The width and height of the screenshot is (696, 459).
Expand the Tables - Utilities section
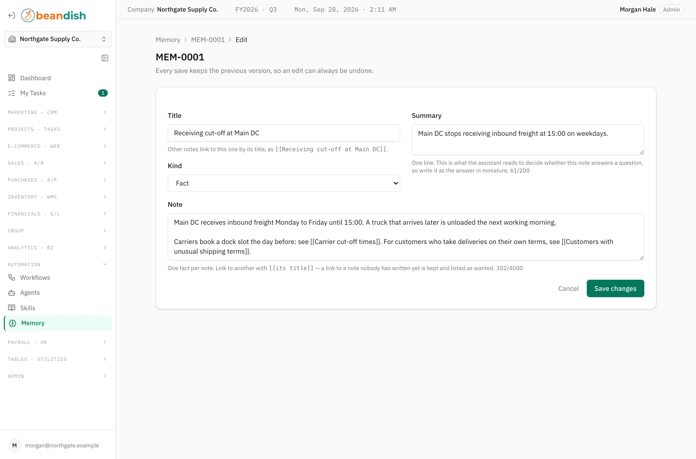[58, 359]
